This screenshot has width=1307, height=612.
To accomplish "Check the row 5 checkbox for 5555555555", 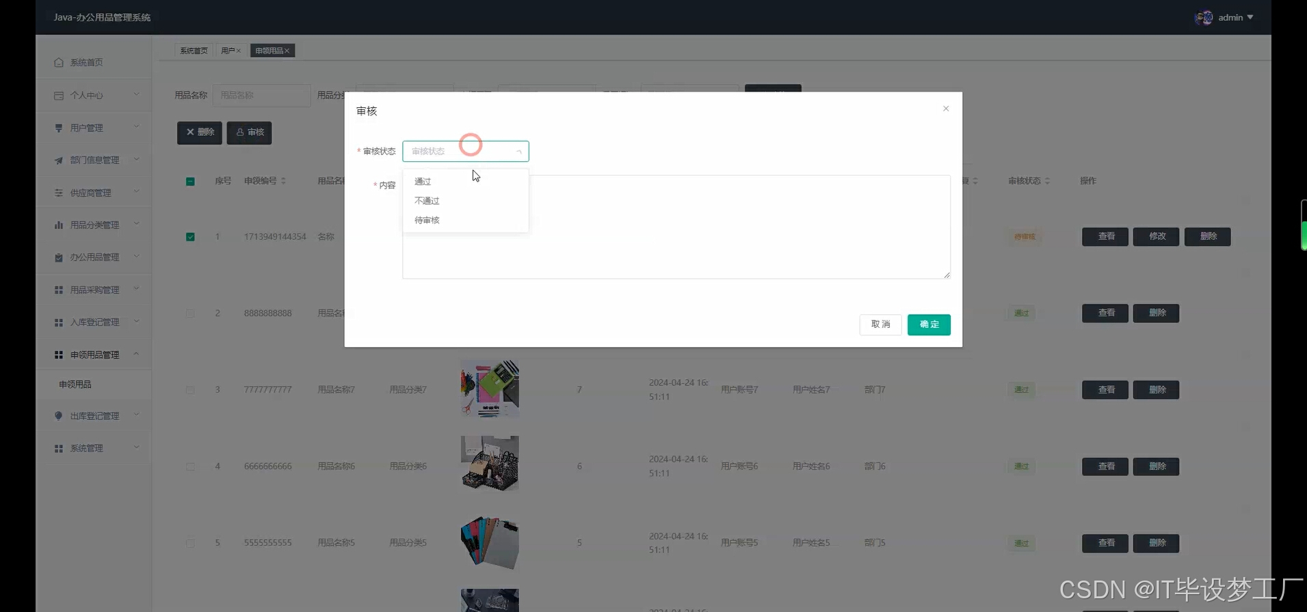I will [x=190, y=543].
